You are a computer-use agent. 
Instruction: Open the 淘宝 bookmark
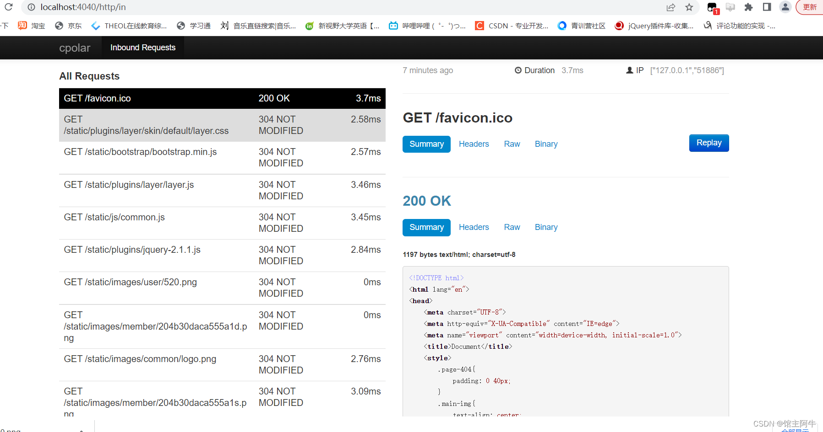pos(32,26)
